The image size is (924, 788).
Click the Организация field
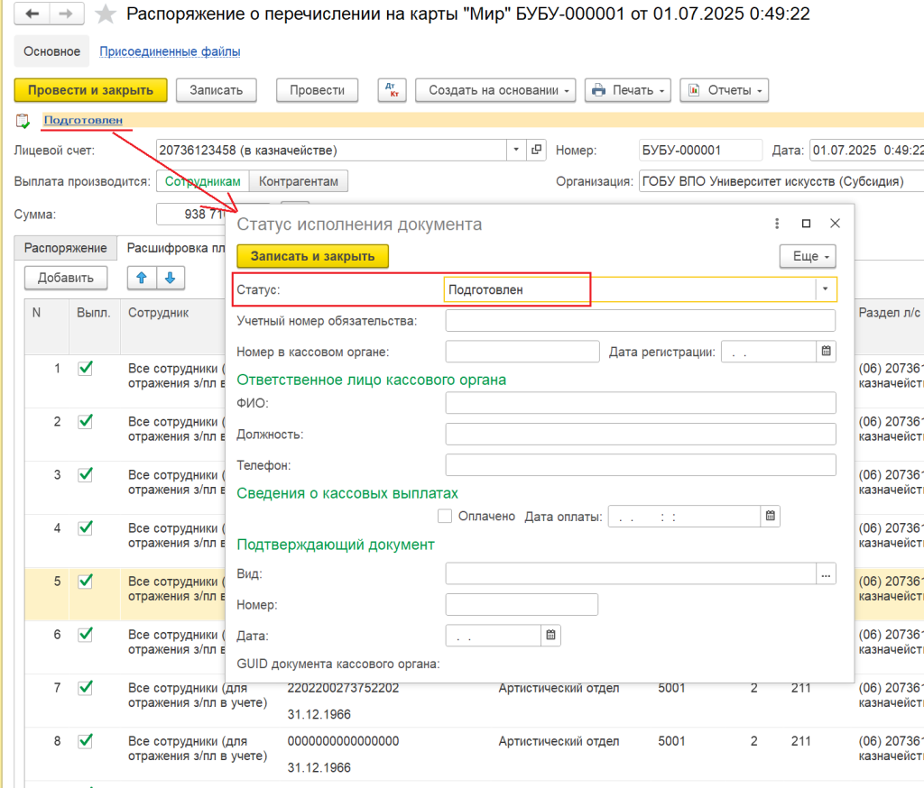[781, 181]
